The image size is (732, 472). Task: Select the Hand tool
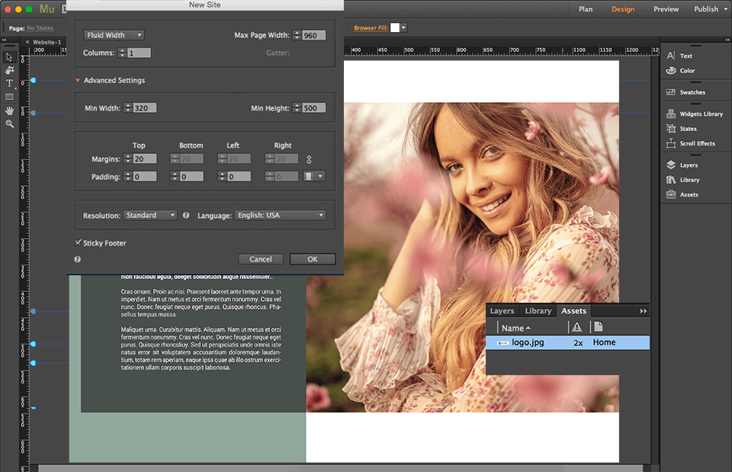[10, 111]
